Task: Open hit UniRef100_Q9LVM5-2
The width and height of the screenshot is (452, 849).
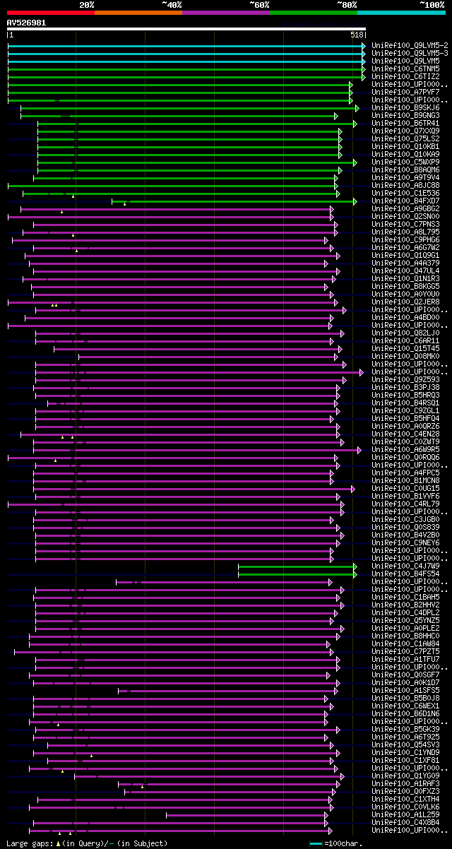Action: click(x=410, y=45)
